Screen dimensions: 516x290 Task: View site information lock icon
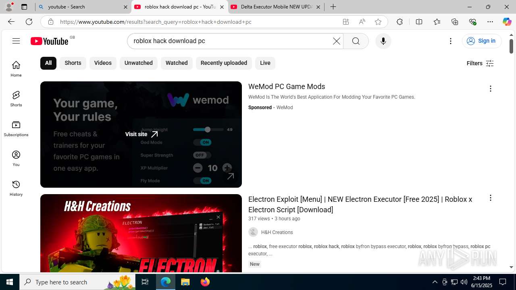click(50, 22)
